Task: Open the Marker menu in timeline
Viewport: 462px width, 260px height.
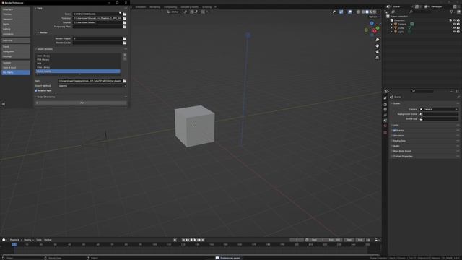Action: pos(48,240)
